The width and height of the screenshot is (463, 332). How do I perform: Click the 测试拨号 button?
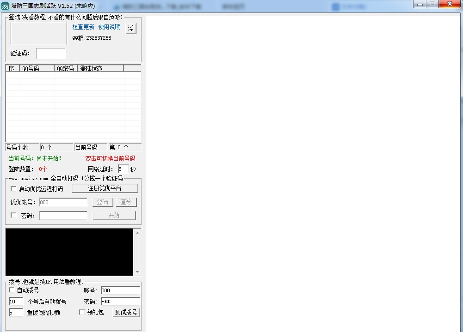(126, 313)
